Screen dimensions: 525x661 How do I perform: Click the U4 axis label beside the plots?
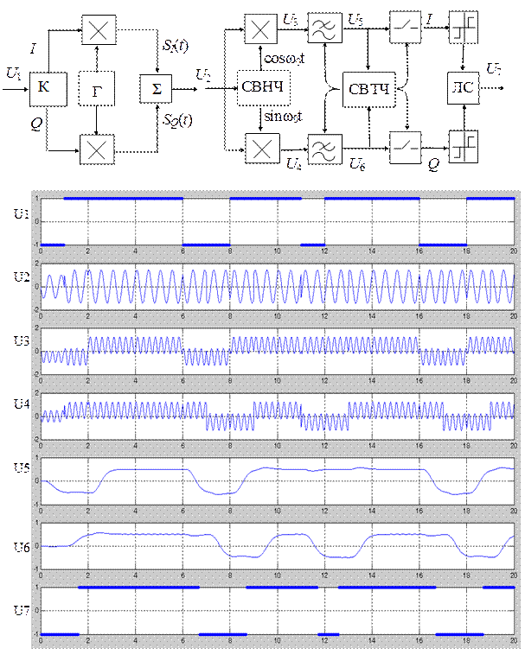[21, 404]
